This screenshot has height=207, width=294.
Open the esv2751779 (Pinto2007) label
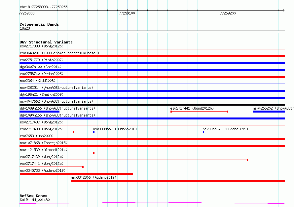42,60
